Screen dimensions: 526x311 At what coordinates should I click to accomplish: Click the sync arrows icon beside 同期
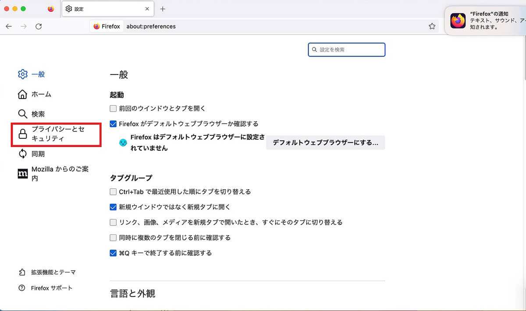pyautogui.click(x=22, y=154)
